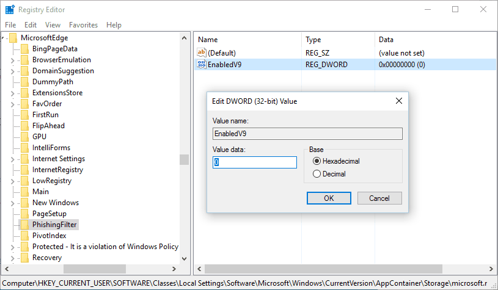Click the DomainSuggestion folder icon
This screenshot has height=290, width=498.
click(x=25, y=71)
